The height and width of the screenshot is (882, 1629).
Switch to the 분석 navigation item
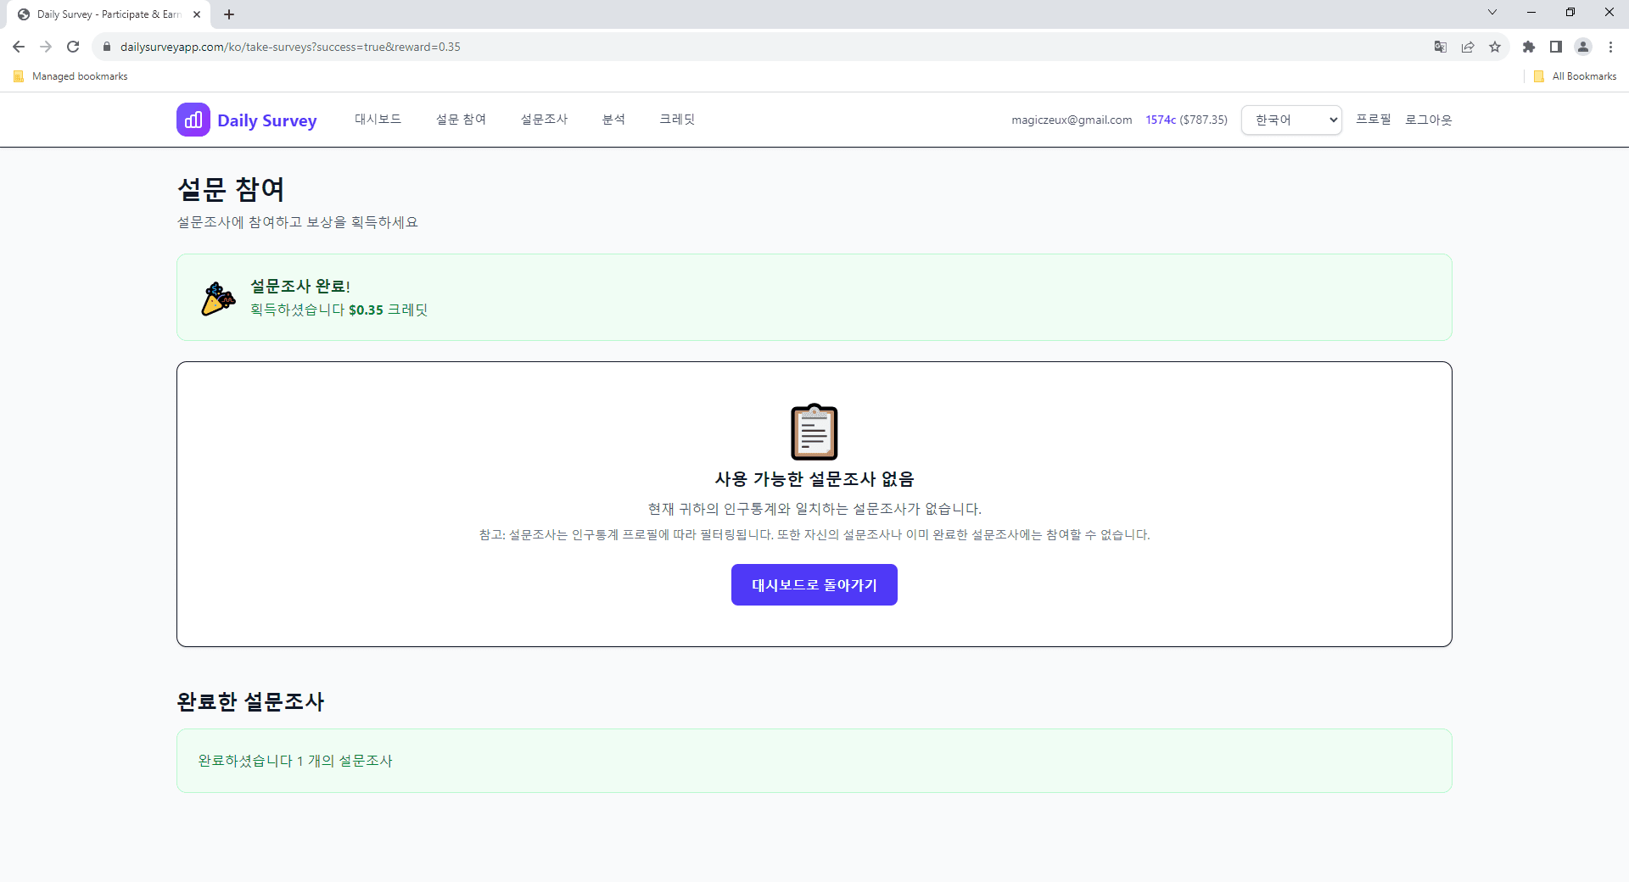click(614, 119)
